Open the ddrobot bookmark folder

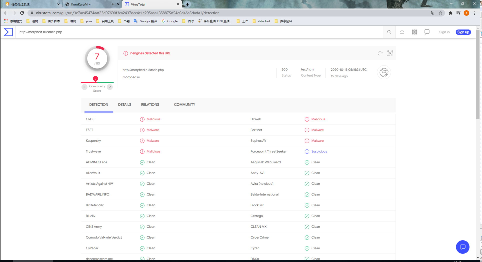point(261,21)
